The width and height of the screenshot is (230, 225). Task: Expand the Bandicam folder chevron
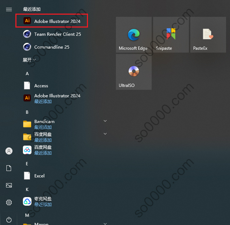point(105,121)
